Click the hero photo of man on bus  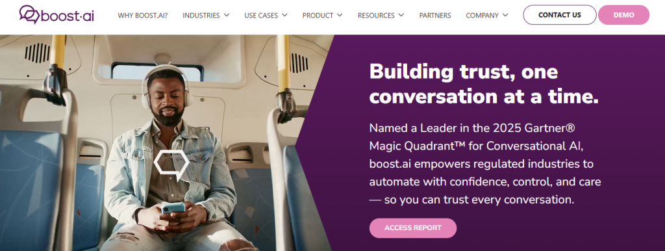click(166, 142)
